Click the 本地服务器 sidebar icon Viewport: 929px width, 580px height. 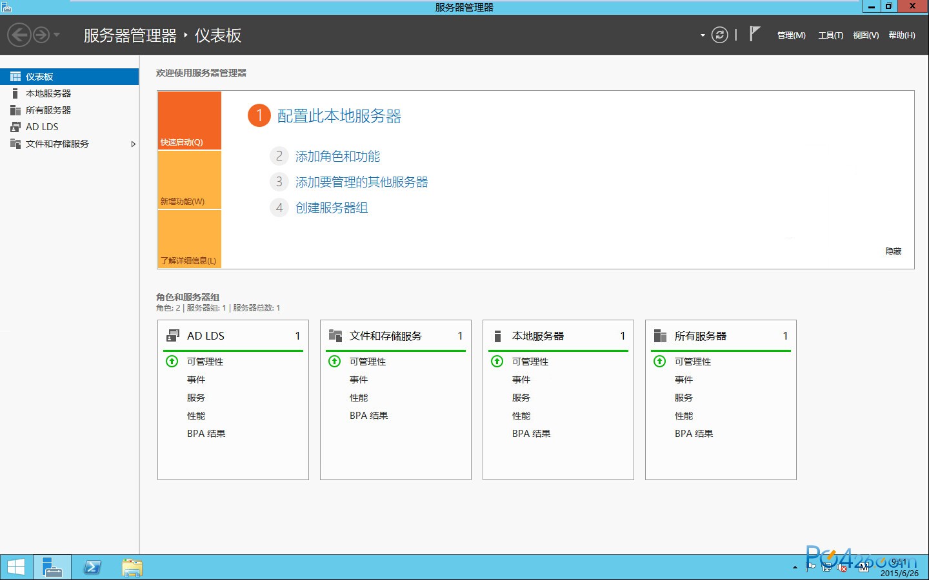pos(15,93)
